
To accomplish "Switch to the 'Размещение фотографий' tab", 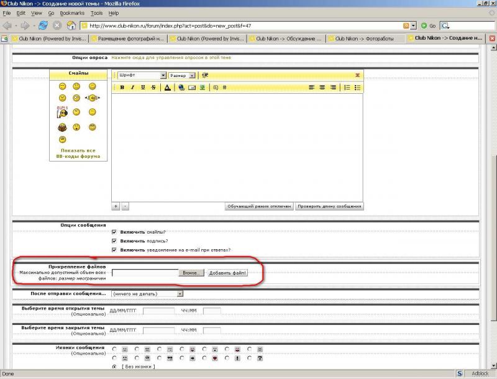I will (129, 39).
